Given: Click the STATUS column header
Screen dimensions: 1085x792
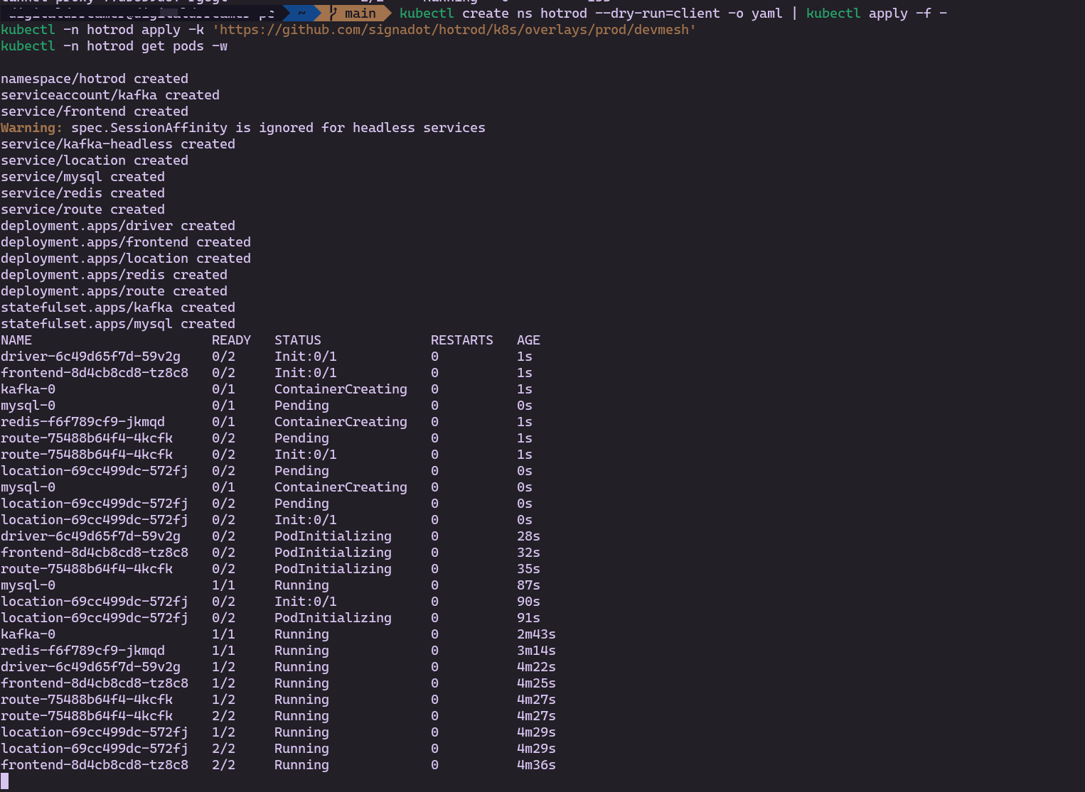Looking at the screenshot, I should (298, 340).
